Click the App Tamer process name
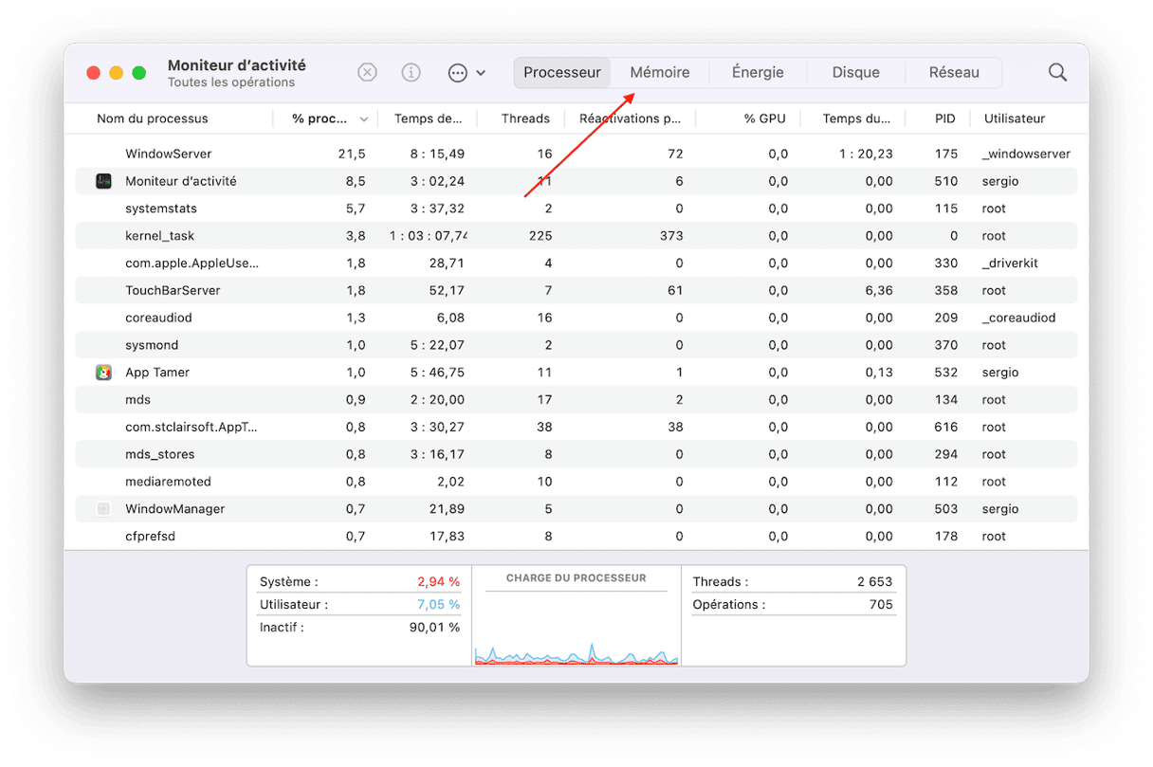 coord(157,373)
